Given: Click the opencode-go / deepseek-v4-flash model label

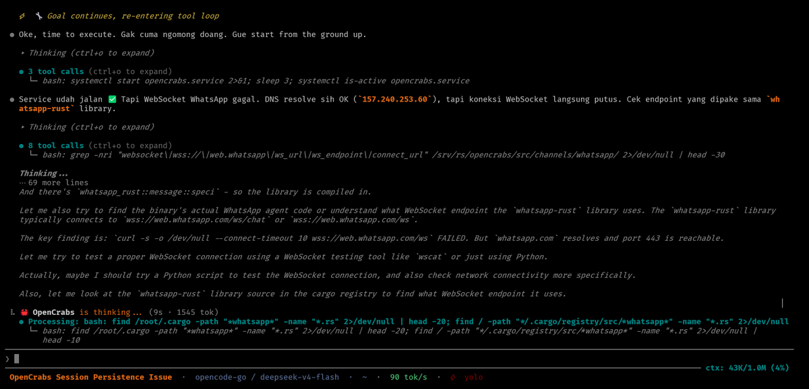Looking at the screenshot, I should [267, 378].
